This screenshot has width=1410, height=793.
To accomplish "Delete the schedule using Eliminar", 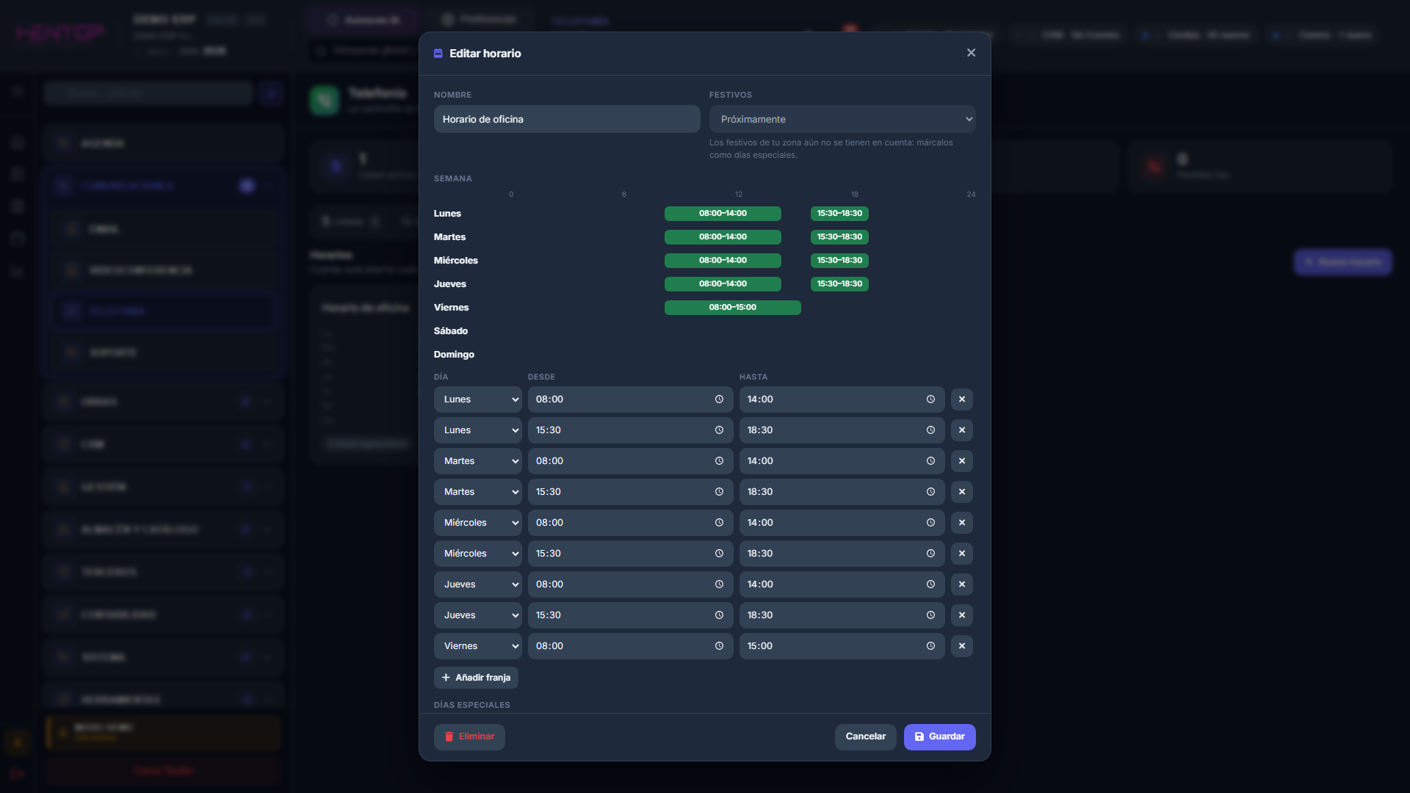I will [x=469, y=736].
